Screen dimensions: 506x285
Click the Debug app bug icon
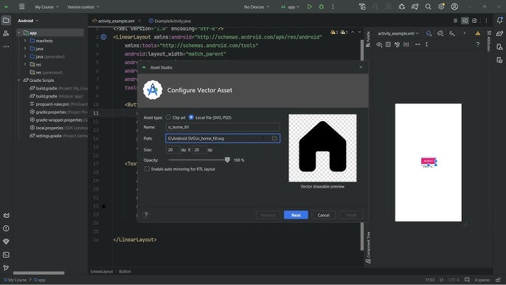click(x=321, y=7)
